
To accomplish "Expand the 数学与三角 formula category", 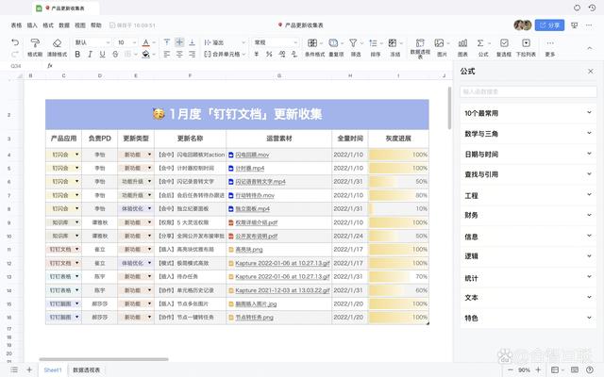I will tap(528, 134).
